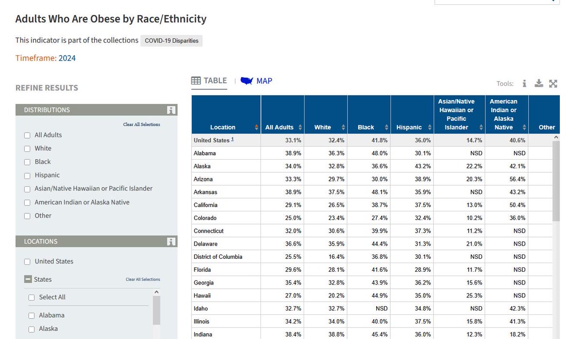
Task: Click the search input field at top
Action: pyautogui.click(x=497, y=2)
